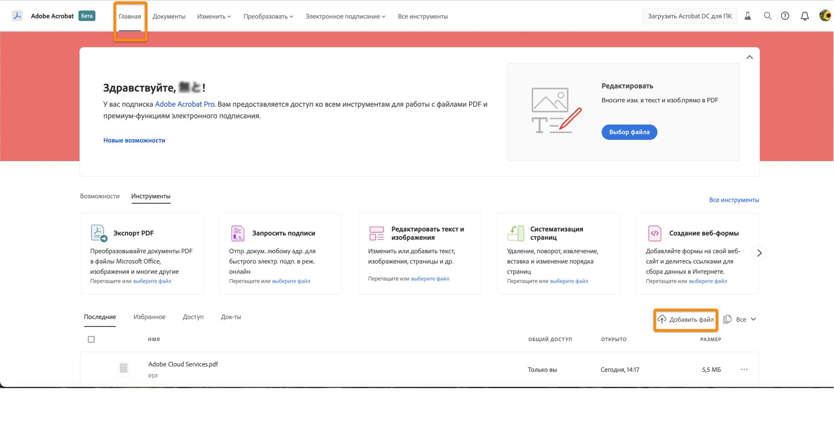Click the Adobe Acrobat logo icon
The image size is (834, 439).
coord(17,16)
